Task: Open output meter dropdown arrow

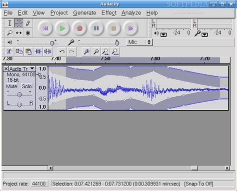Action: 163,35
